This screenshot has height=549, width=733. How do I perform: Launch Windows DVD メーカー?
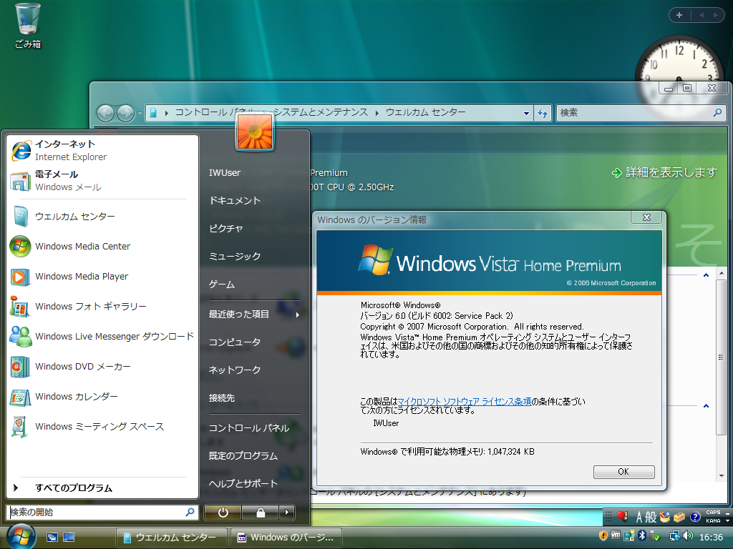pyautogui.click(x=103, y=367)
